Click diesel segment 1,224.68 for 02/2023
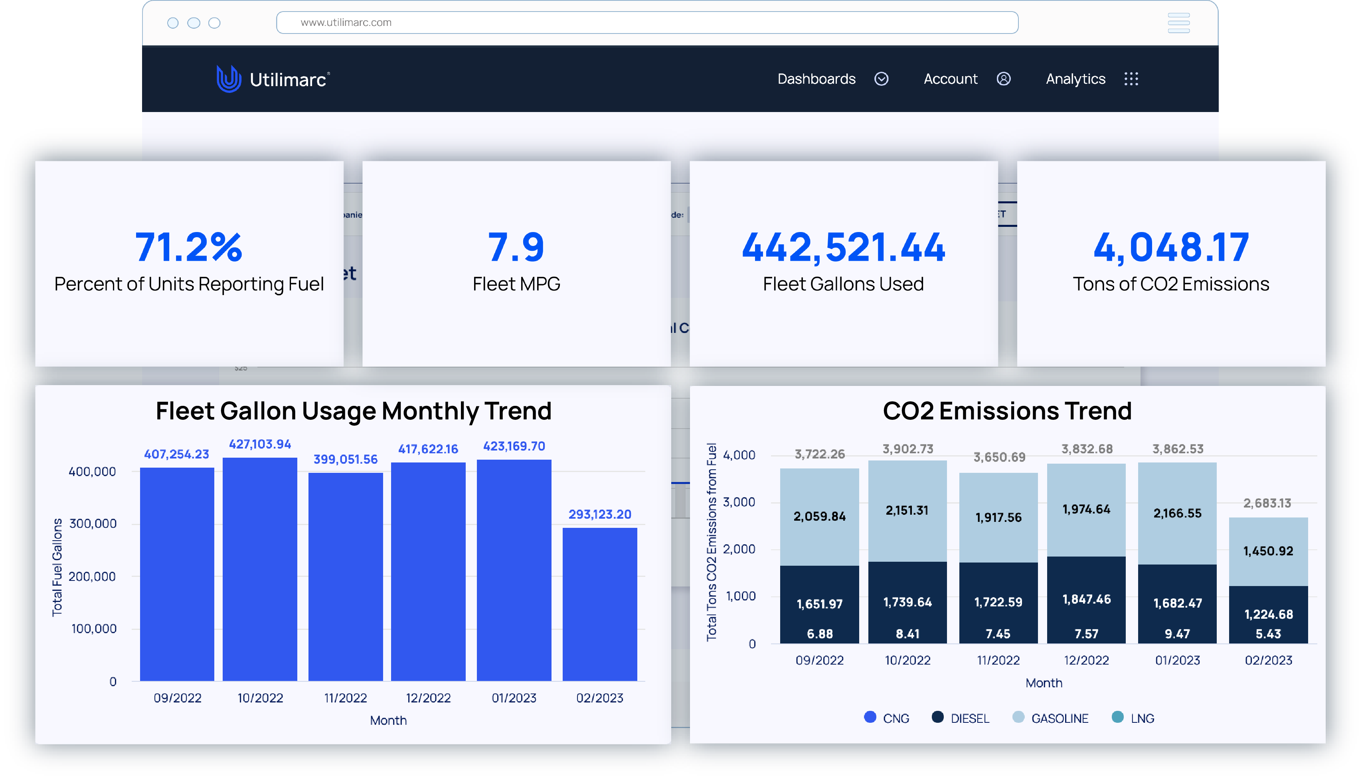The height and width of the screenshot is (781, 1364). coord(1268,614)
